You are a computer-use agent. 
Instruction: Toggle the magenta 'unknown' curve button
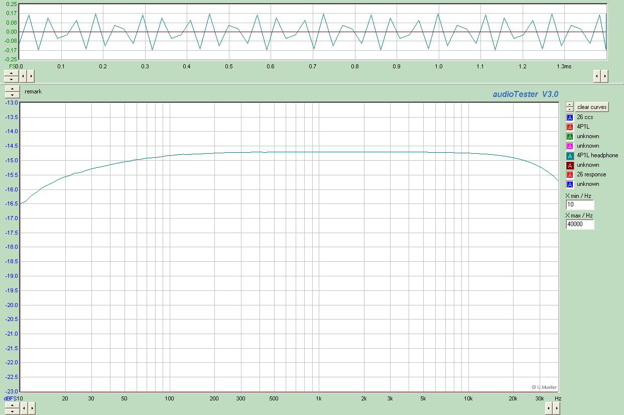(x=570, y=146)
